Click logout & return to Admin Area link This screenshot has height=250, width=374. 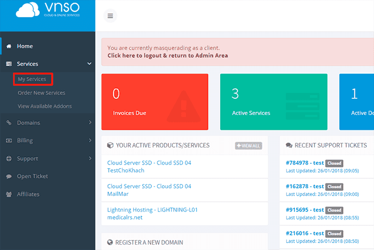coord(167,56)
